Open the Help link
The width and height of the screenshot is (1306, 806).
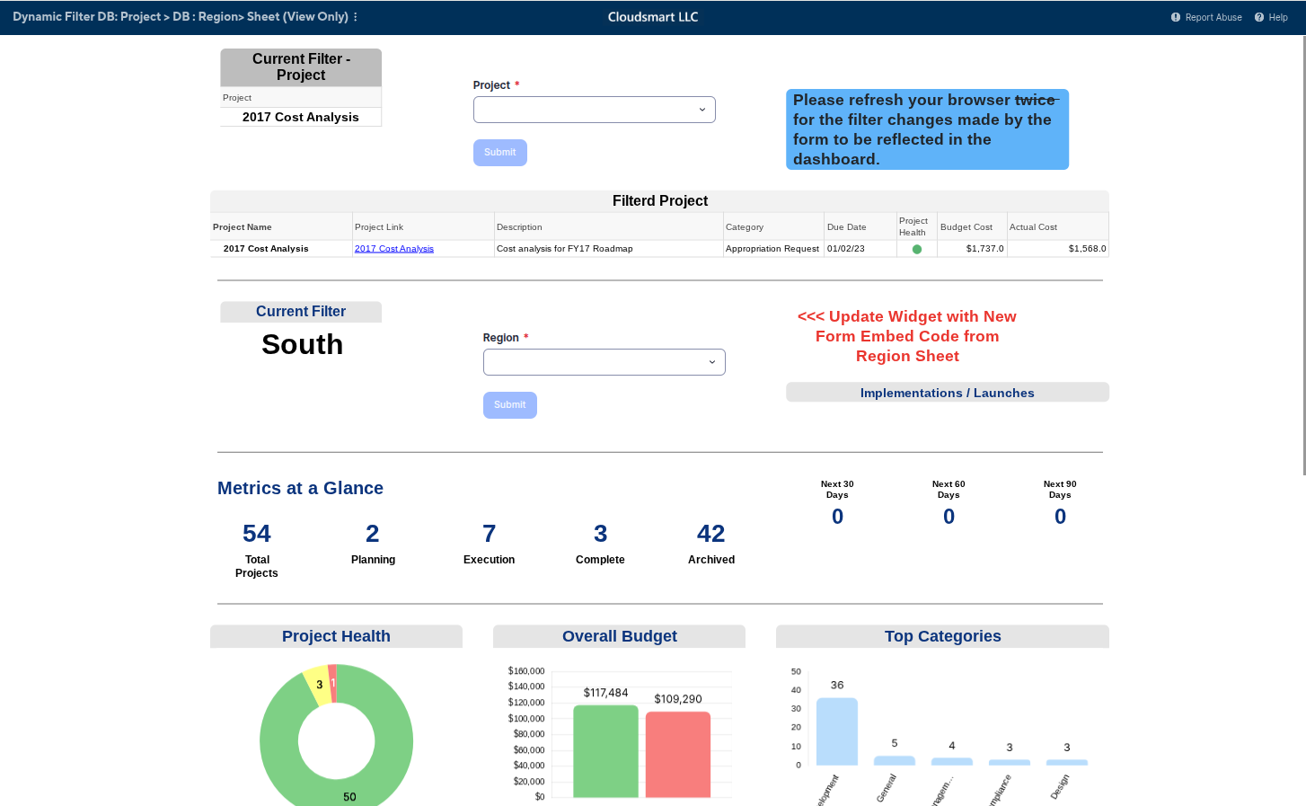[x=1278, y=17]
